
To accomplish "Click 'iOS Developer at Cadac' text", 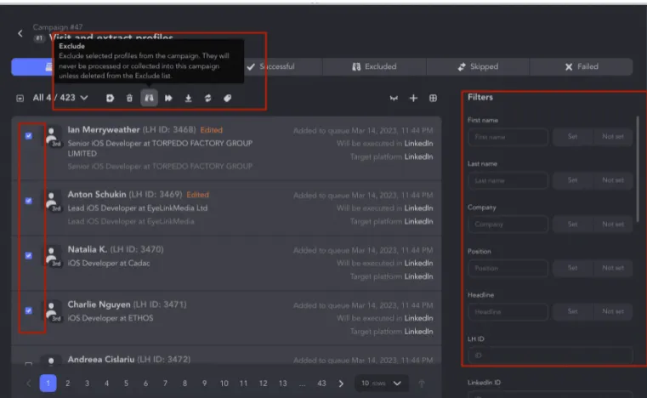I will click(109, 263).
